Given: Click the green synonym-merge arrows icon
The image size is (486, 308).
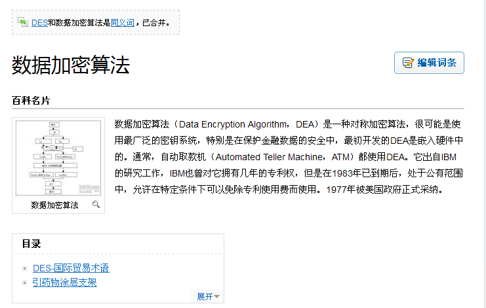Looking at the screenshot, I should pos(23,22).
